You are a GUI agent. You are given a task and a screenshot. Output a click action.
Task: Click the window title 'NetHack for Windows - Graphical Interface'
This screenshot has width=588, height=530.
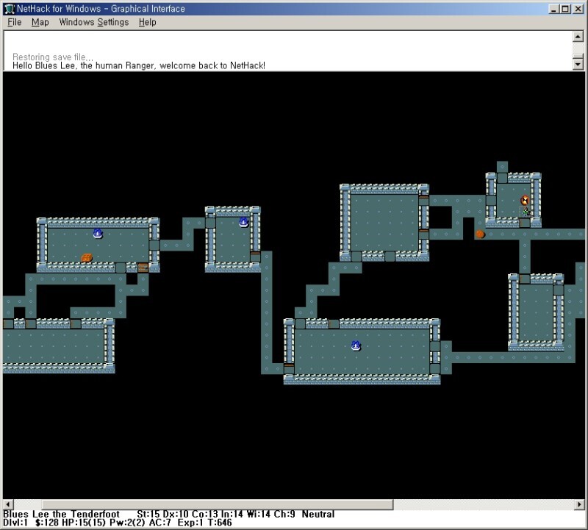click(x=101, y=9)
